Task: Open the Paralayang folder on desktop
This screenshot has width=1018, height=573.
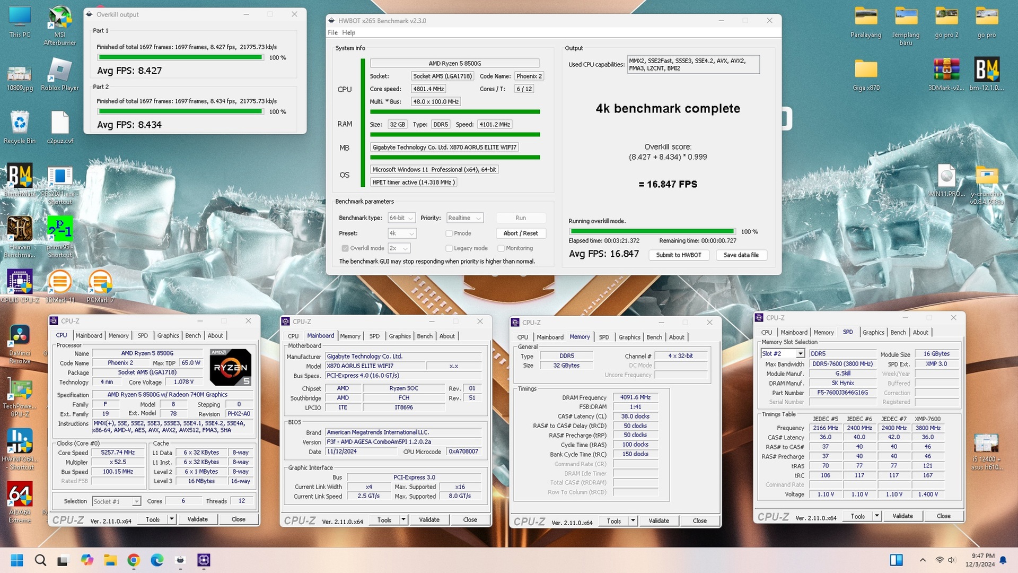Action: click(866, 22)
